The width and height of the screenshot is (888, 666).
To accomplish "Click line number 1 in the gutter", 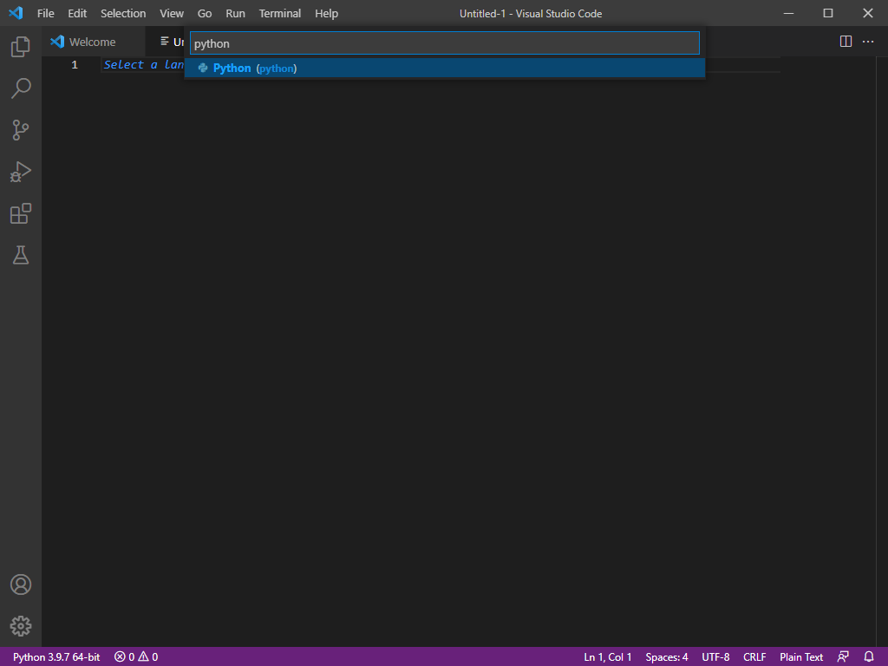I will click(75, 64).
